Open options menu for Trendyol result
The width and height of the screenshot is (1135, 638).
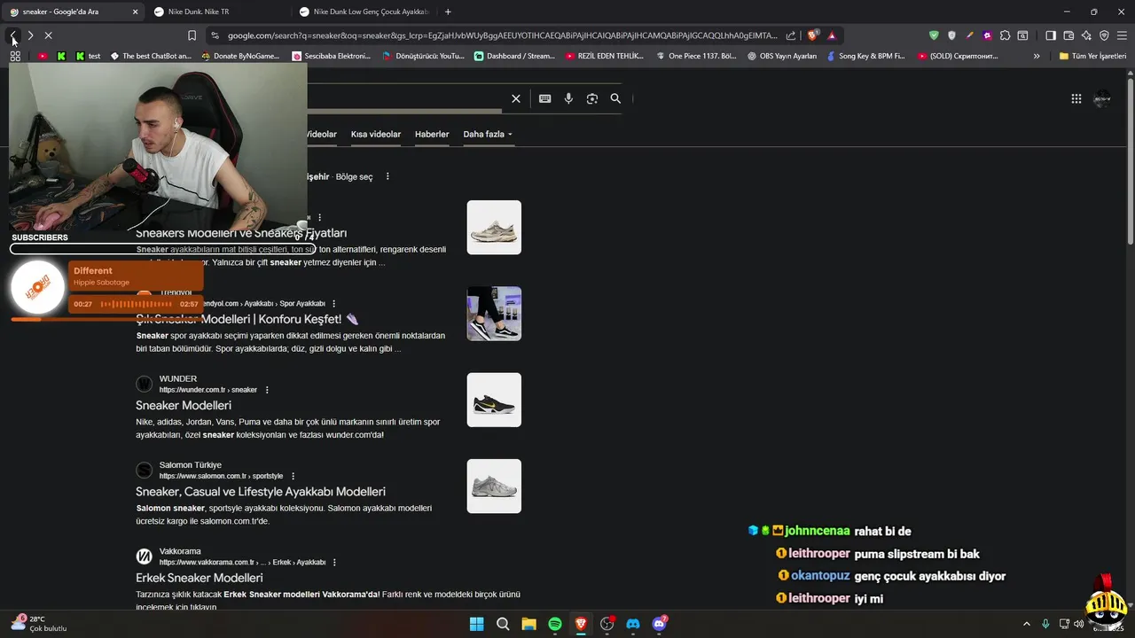[x=334, y=303]
